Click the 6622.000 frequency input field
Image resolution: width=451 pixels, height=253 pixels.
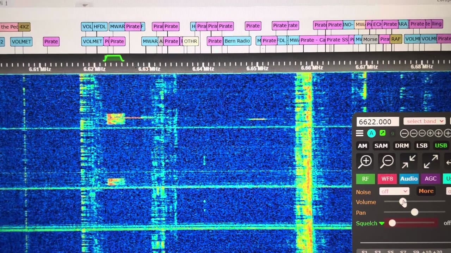coord(377,122)
